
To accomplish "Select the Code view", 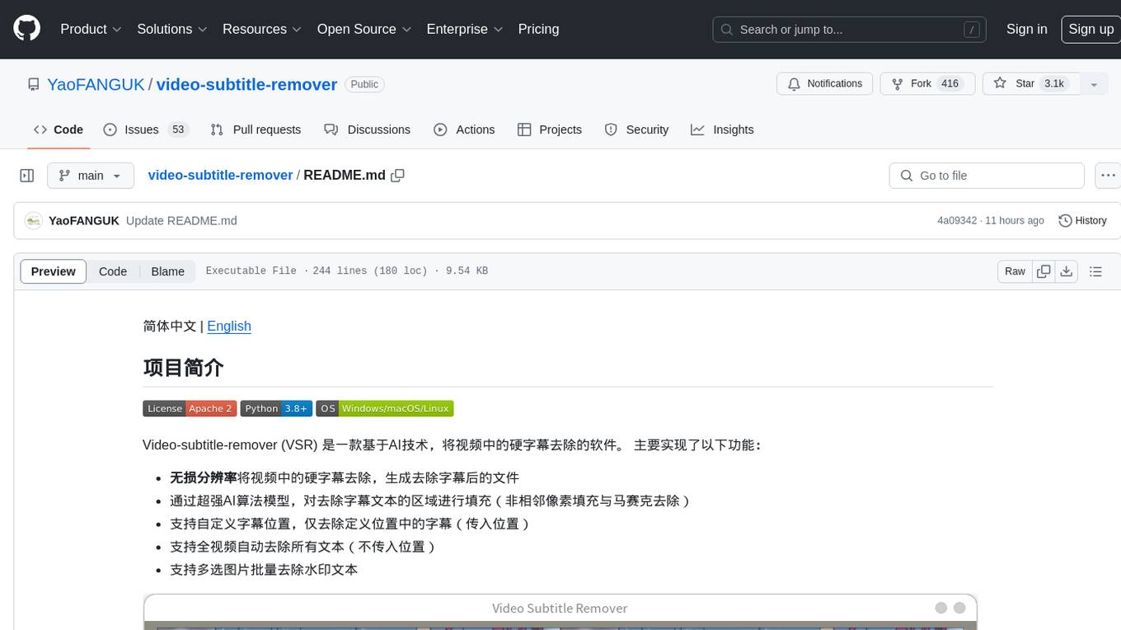I will pyautogui.click(x=113, y=271).
